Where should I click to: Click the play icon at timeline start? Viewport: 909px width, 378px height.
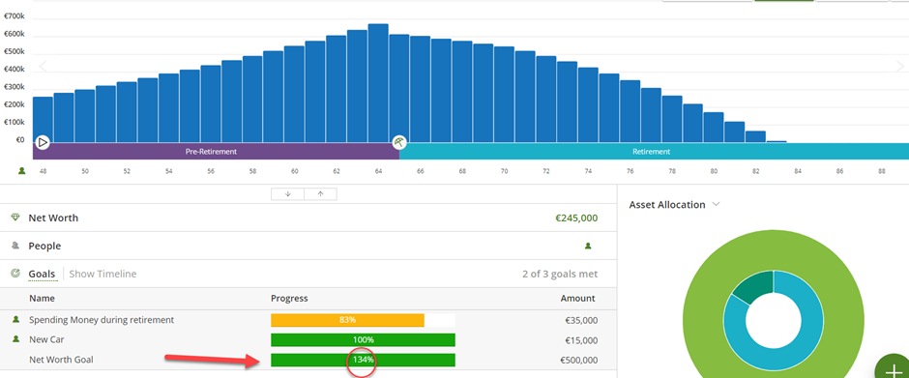pyautogui.click(x=43, y=142)
